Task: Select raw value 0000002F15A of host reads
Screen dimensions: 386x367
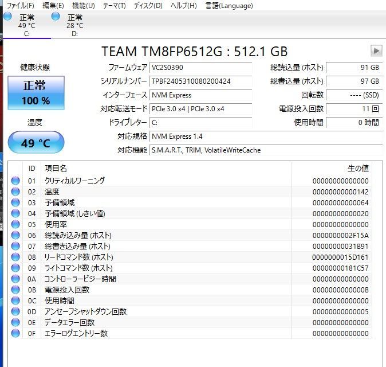Action: pyautogui.click(x=340, y=235)
